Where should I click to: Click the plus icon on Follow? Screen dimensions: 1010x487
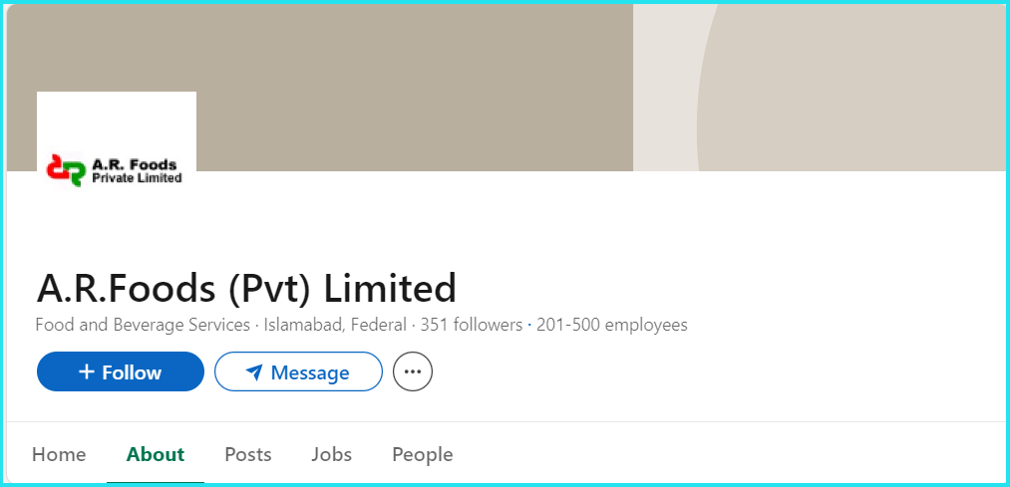tap(87, 371)
